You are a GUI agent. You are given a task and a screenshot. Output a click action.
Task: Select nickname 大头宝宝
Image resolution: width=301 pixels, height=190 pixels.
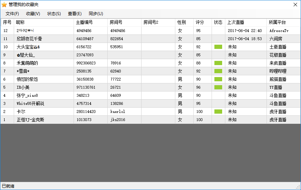pos(28,47)
